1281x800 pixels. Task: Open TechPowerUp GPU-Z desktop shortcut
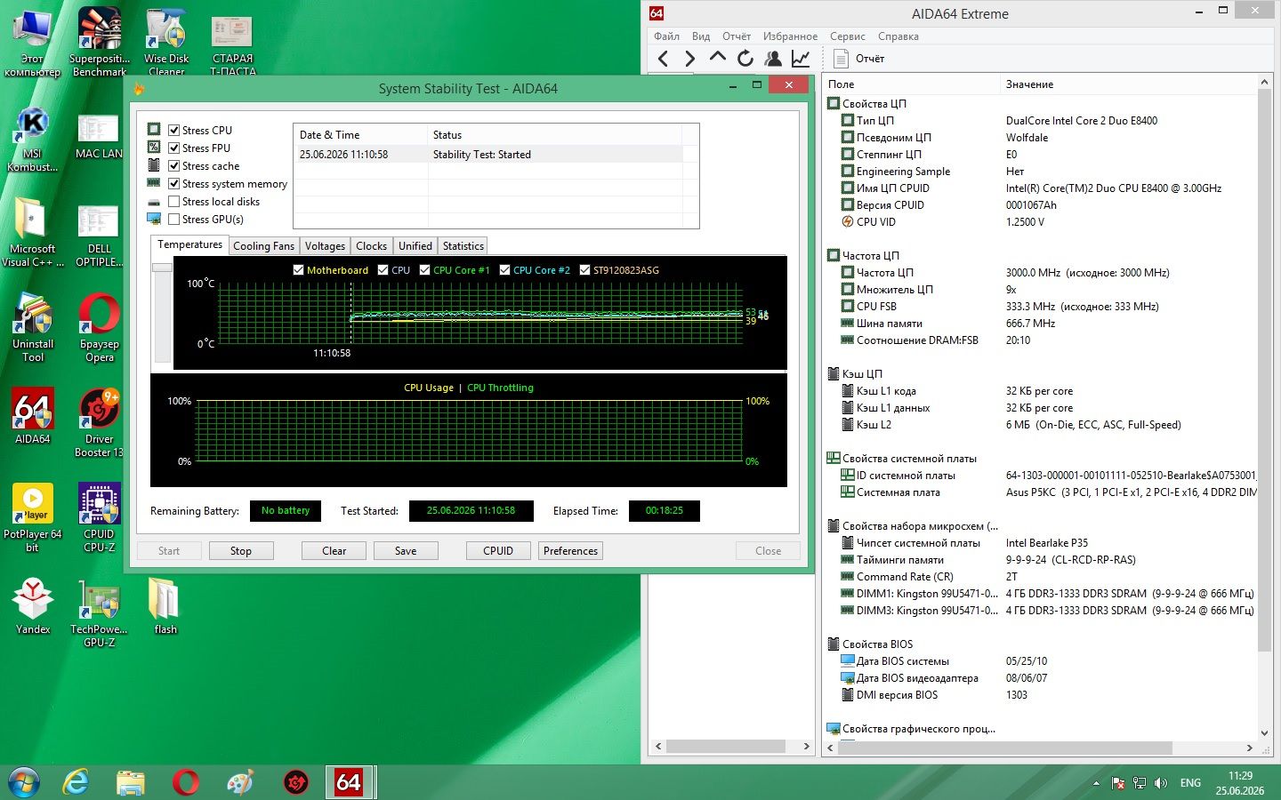[x=100, y=613]
